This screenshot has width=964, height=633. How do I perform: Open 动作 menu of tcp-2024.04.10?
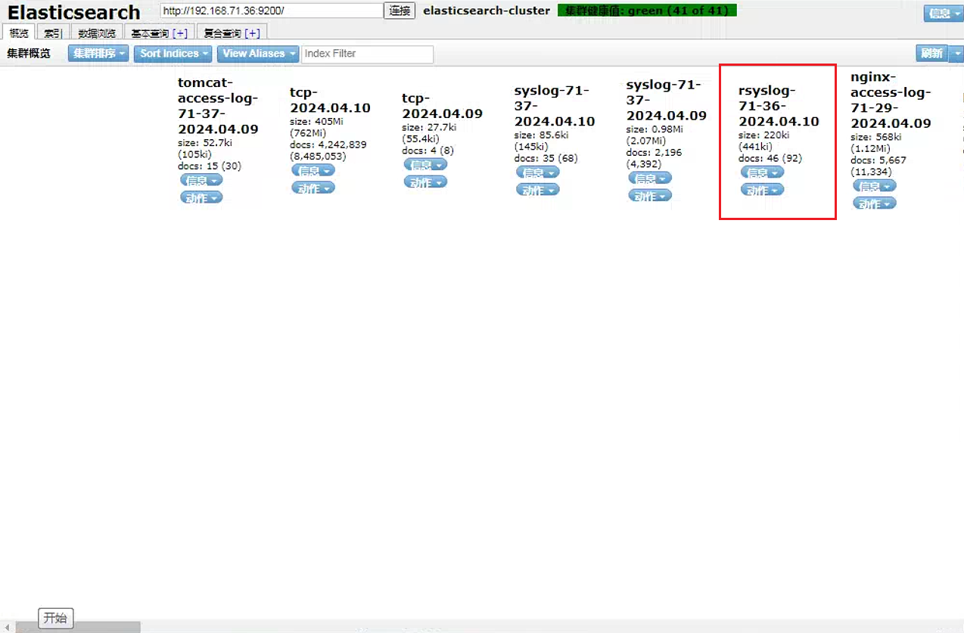click(x=313, y=188)
